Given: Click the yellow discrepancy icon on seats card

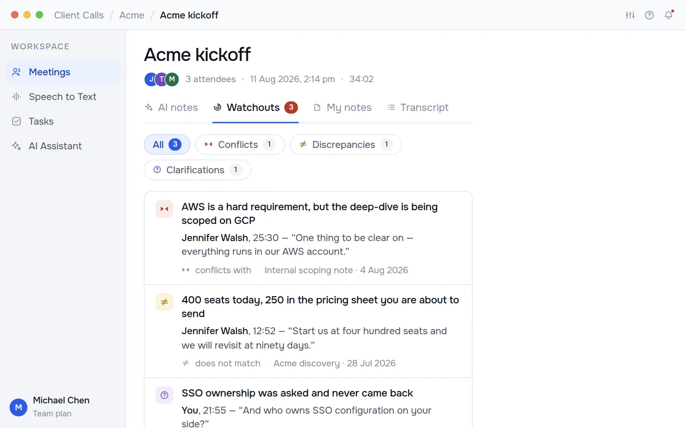Looking at the screenshot, I should coord(164,302).
